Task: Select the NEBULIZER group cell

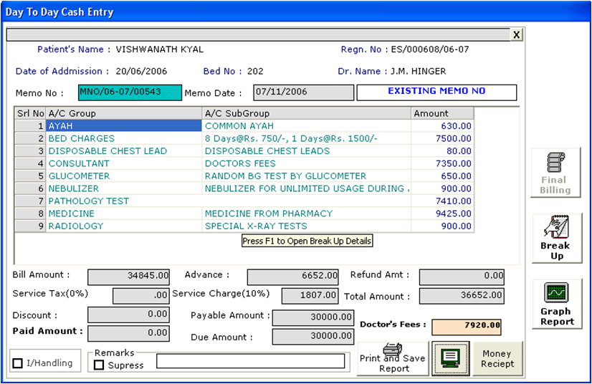Action: (x=124, y=188)
